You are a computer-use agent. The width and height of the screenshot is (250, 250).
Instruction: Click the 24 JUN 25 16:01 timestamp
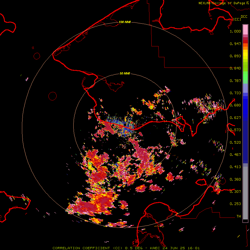coord(181,248)
